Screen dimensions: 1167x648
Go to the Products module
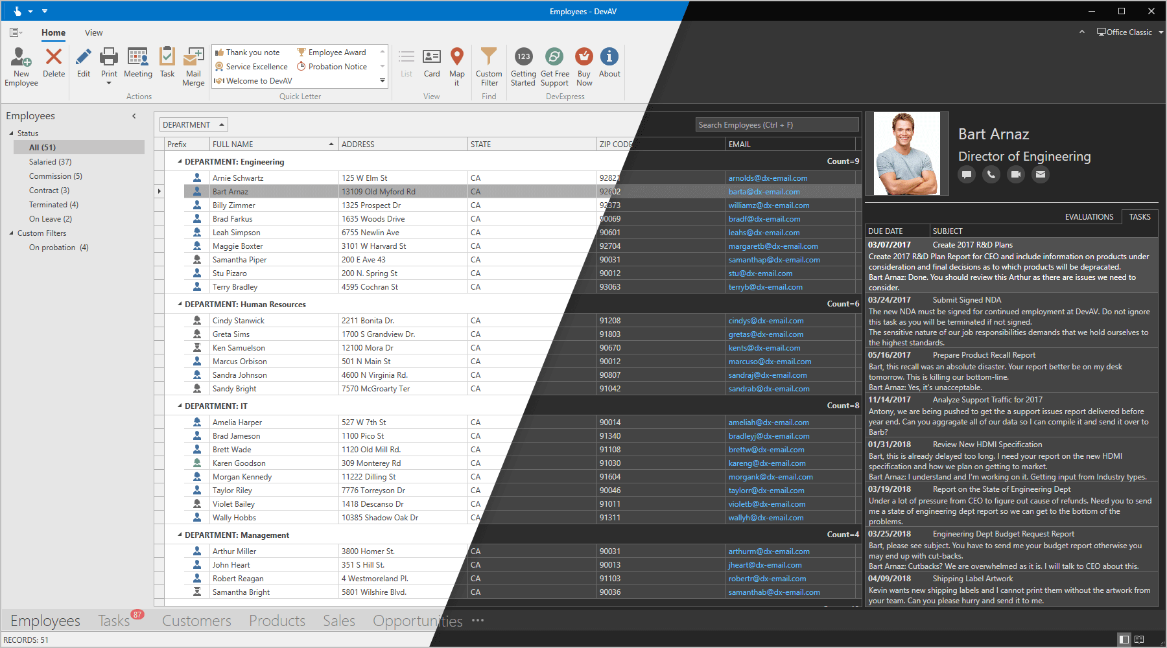pyautogui.click(x=277, y=621)
